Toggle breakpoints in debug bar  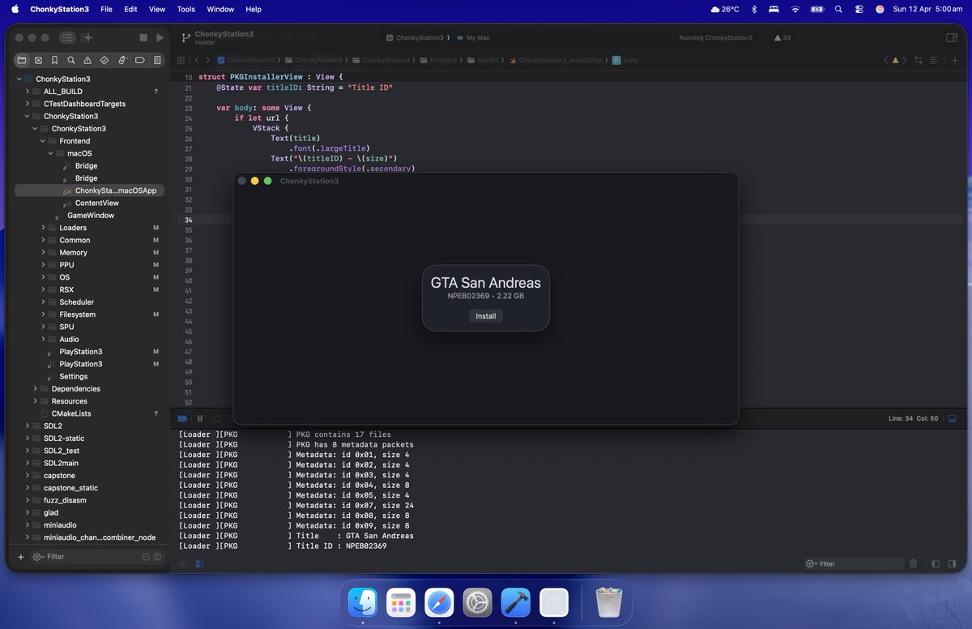[182, 418]
